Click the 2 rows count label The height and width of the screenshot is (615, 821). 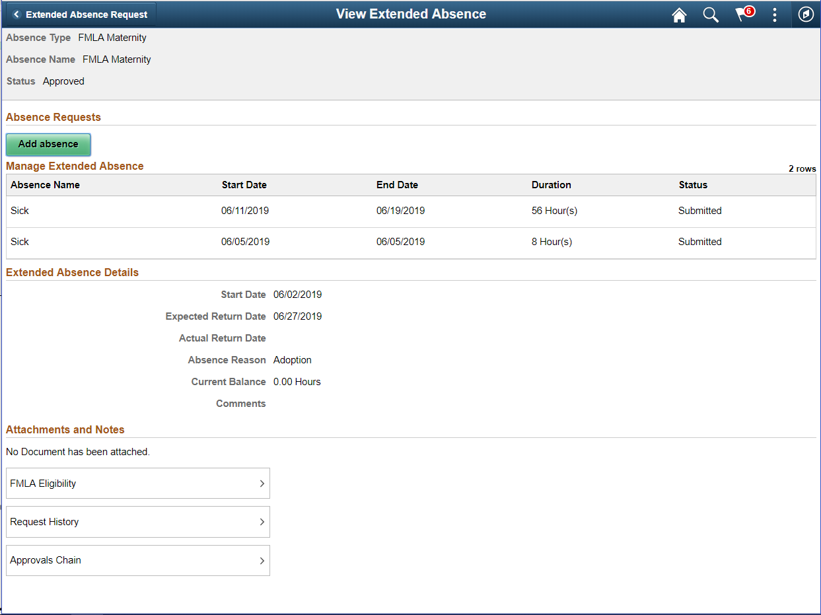coord(803,168)
